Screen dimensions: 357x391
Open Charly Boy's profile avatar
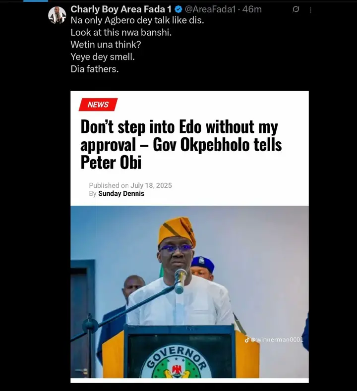57,15
